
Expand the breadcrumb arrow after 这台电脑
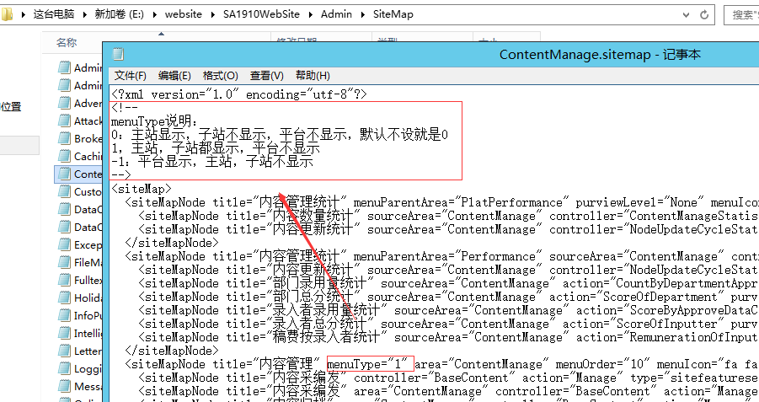click(84, 14)
